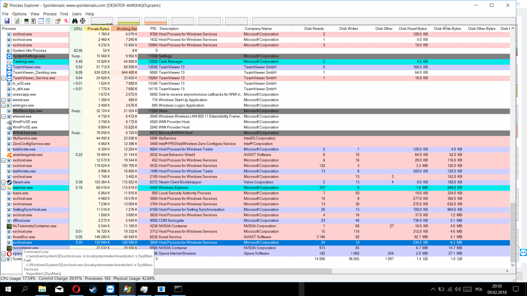Screen dimensions: 527x296
Task: Toggle the lower pane toolbar icon
Action: (41, 21)
